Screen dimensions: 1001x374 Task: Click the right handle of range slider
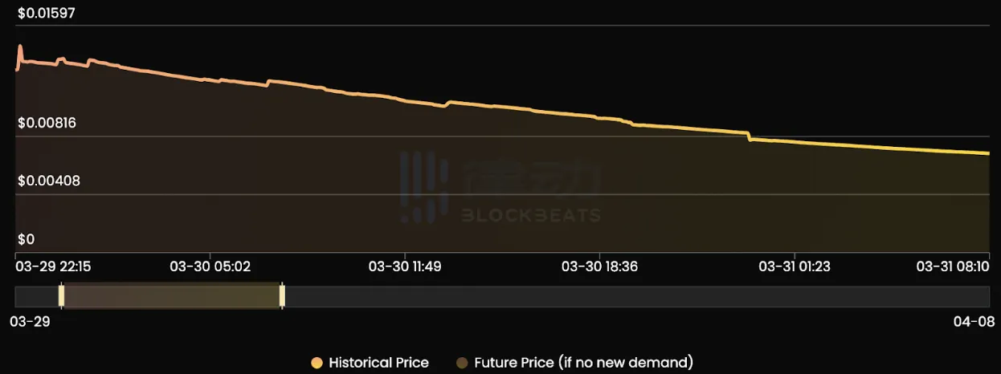282,296
